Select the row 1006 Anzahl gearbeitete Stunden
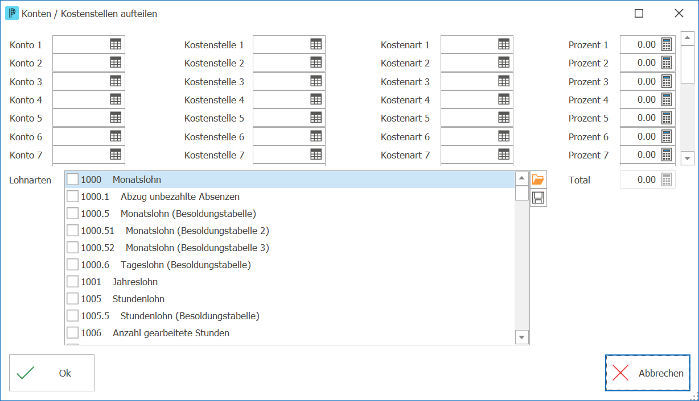This screenshot has height=401, width=699. point(290,333)
